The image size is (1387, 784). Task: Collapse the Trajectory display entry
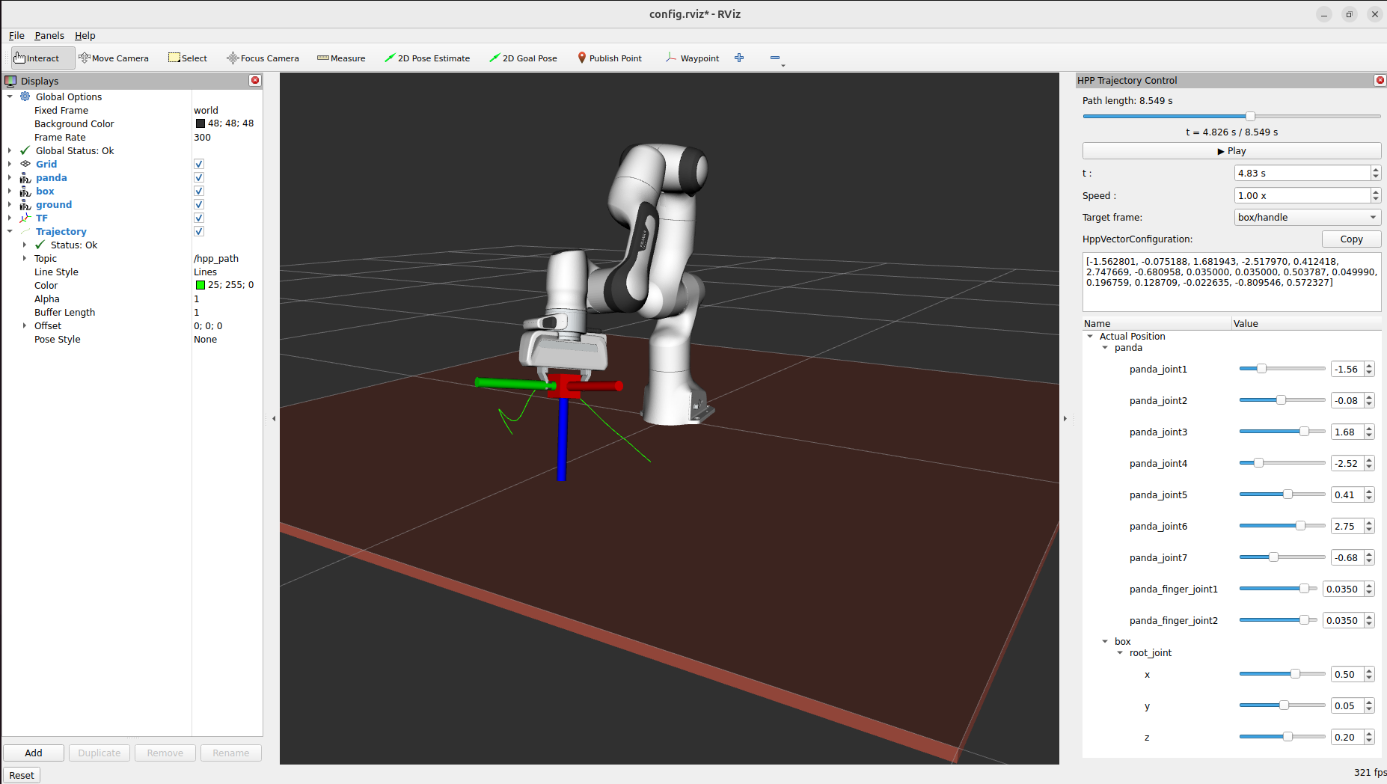pos(10,231)
